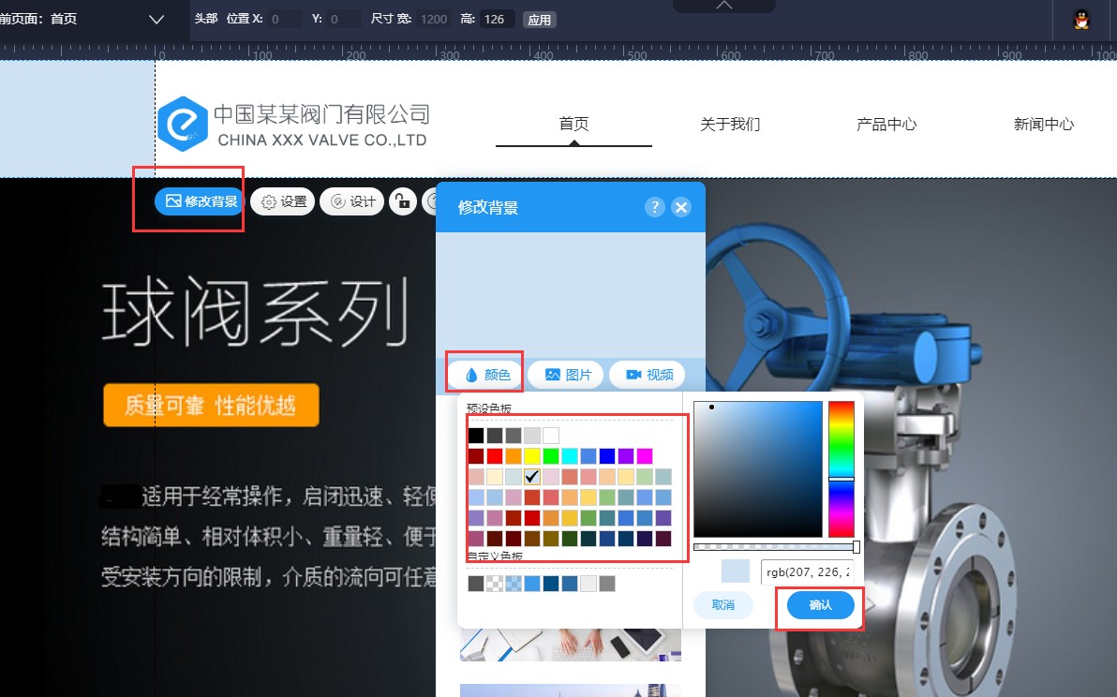Screen dimensions: 1117x697
Task: Toggle the lock icon on the module toolbar
Action: pyautogui.click(x=403, y=201)
